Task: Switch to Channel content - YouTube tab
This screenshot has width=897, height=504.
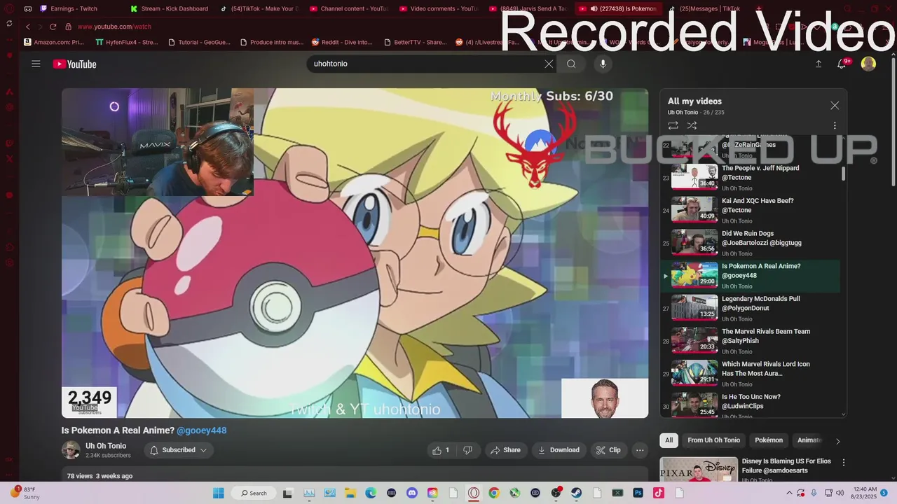Action: (x=348, y=9)
